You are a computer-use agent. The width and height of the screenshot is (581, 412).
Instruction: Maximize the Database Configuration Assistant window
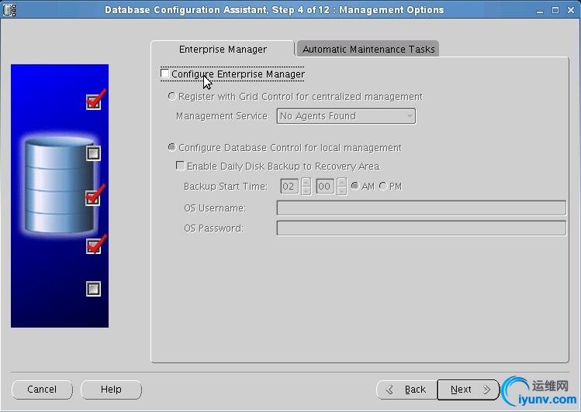[x=555, y=10]
